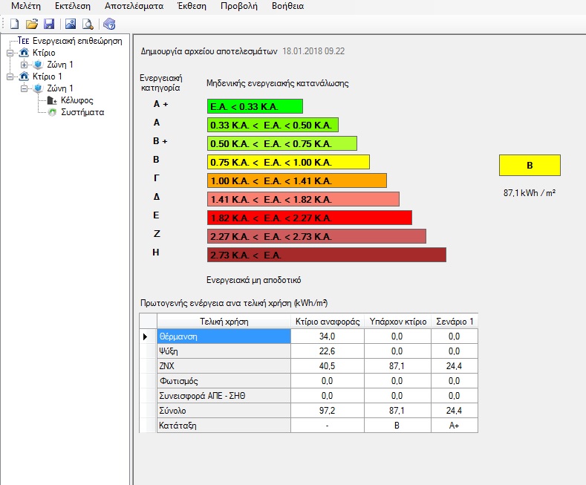Click the row selector arrow beside Θέρμανση

(148, 336)
